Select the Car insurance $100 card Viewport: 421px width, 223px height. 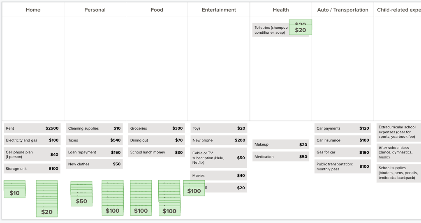[342, 140]
